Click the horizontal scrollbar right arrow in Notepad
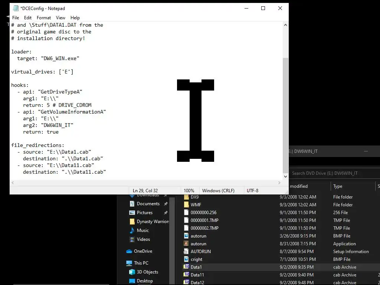 (279, 183)
